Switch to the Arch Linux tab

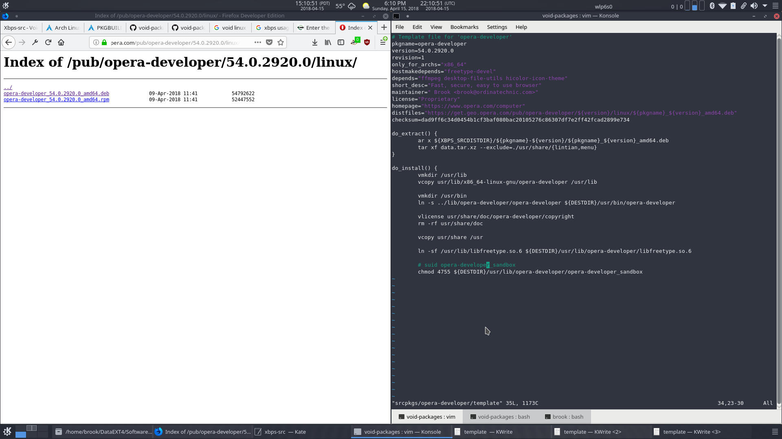point(63,28)
